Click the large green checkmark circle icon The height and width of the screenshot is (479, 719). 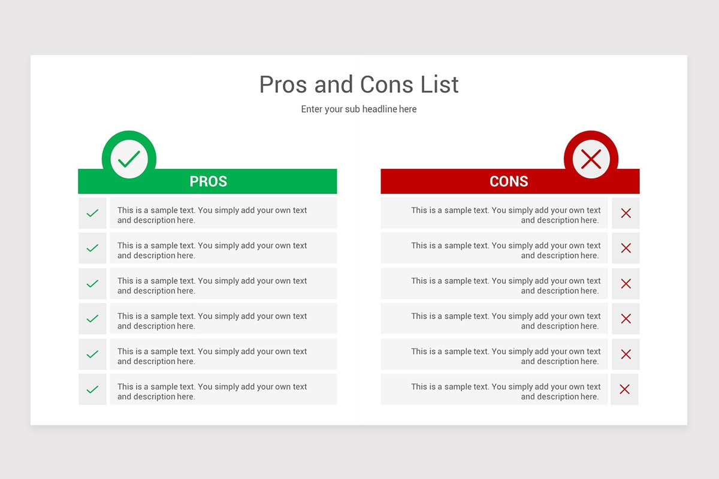pos(129,159)
